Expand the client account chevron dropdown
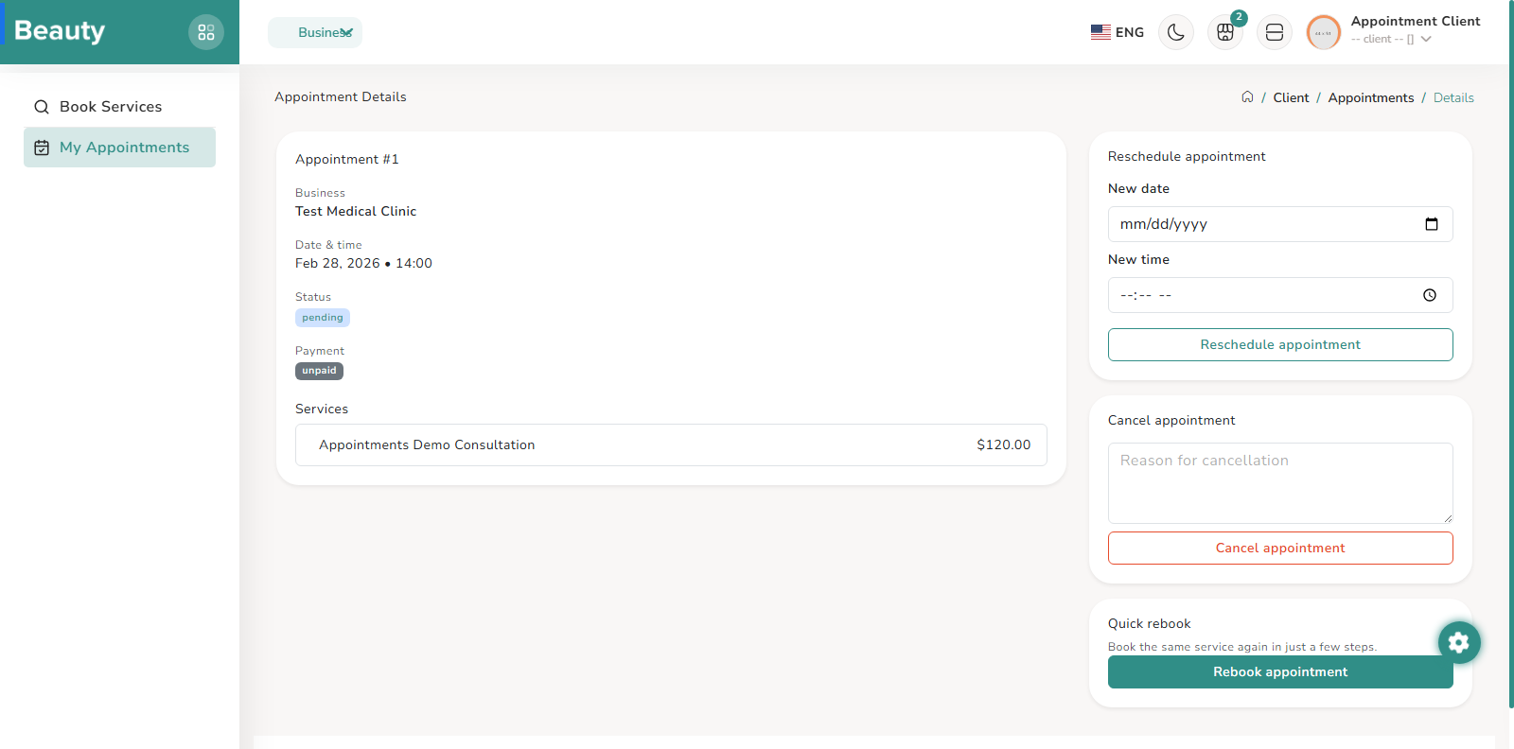This screenshot has height=749, width=1514. (1425, 39)
